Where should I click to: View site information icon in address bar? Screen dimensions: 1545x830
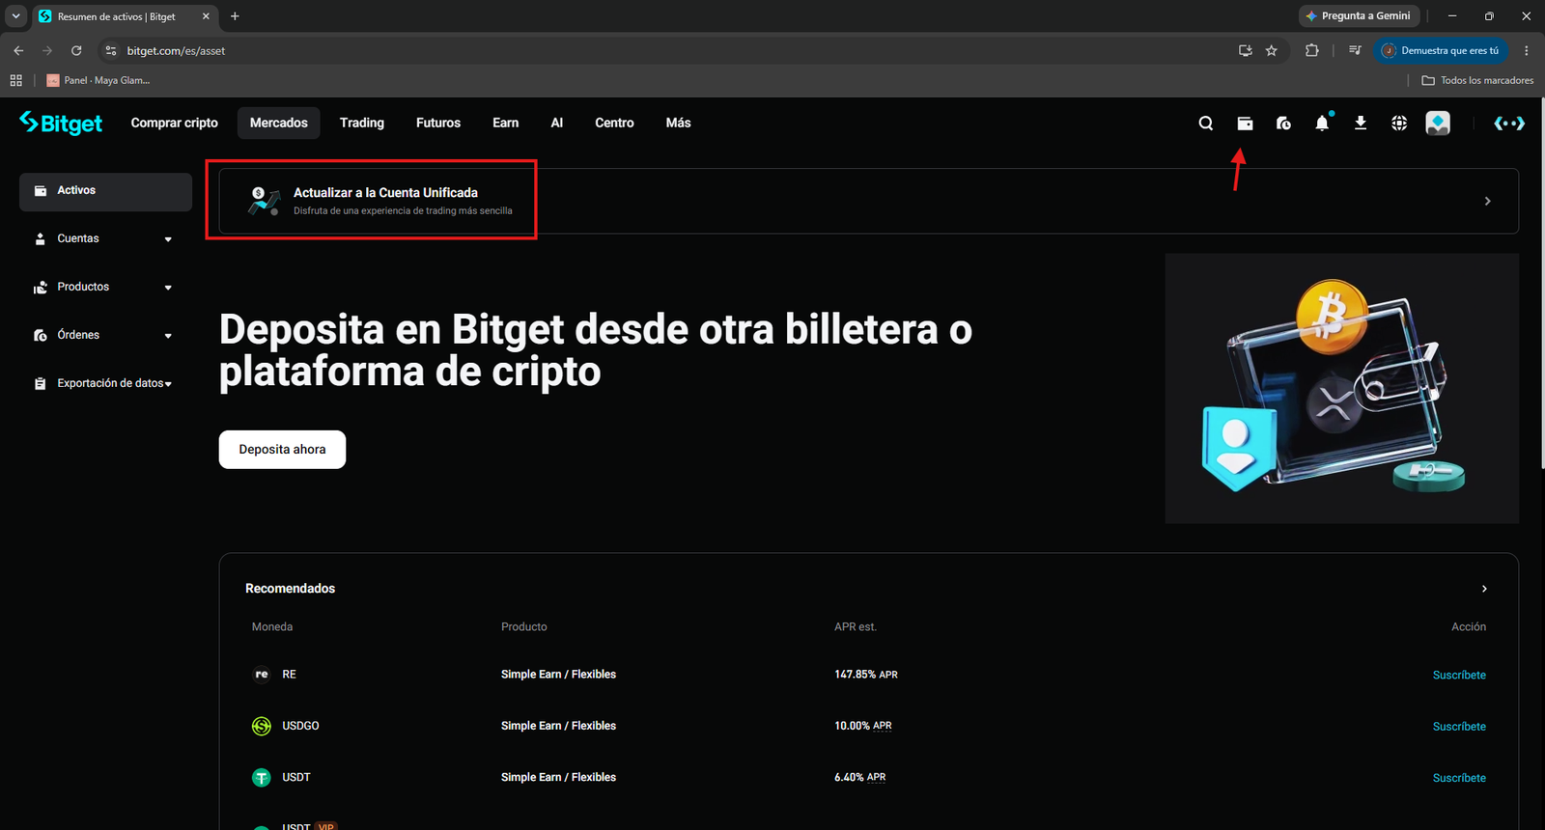[111, 50]
